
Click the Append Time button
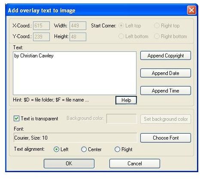point(166,91)
